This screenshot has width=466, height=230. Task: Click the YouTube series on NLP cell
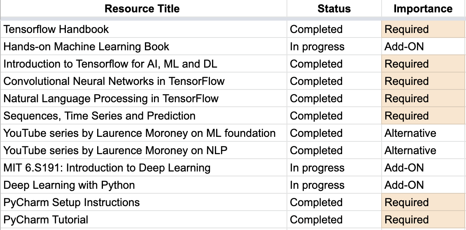[x=115, y=150]
